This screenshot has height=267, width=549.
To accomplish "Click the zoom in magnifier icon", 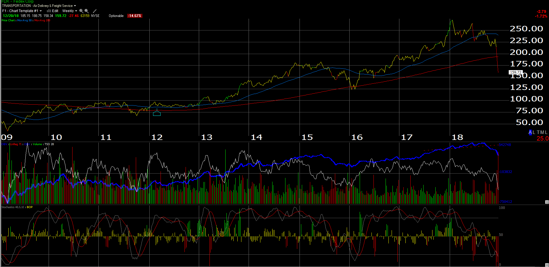I will click(81, 11).
